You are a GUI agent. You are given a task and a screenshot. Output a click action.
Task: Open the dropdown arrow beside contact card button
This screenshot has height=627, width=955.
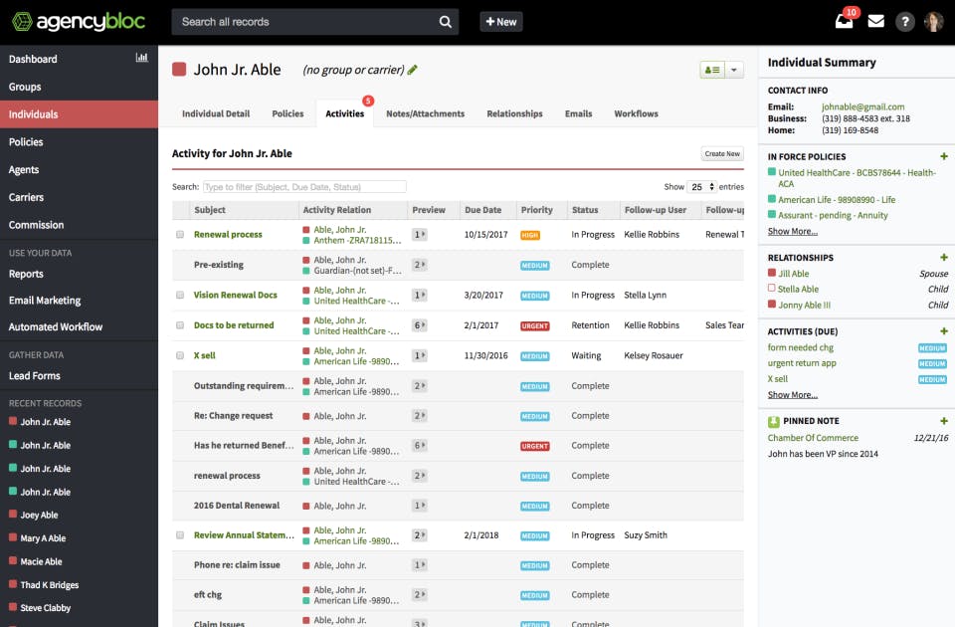(x=734, y=70)
